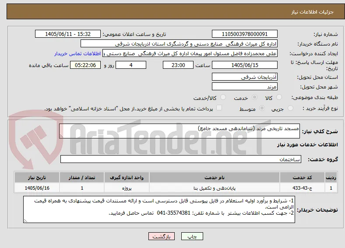Click the بازگشت back button
Viewport: 345px width, 248px height.
click(x=162, y=236)
